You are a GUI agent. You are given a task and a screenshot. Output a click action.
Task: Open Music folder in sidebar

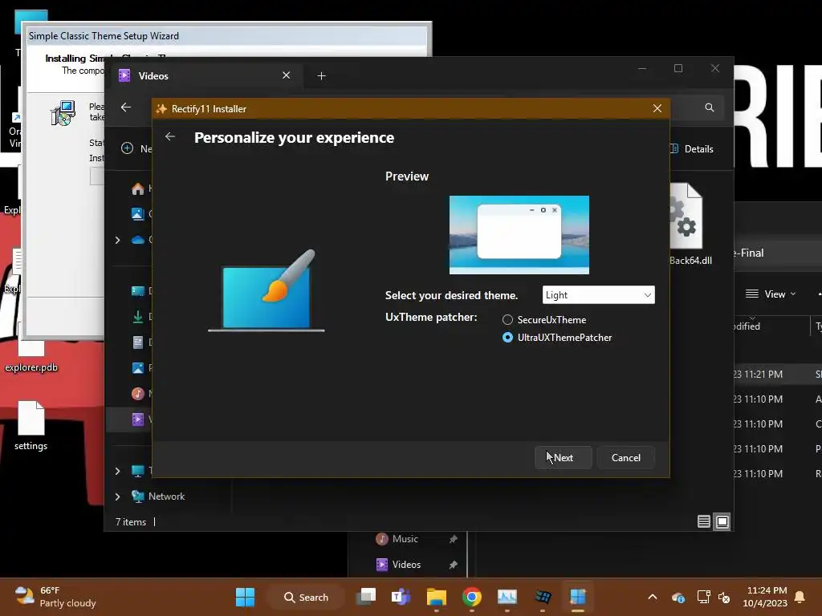[138, 393]
